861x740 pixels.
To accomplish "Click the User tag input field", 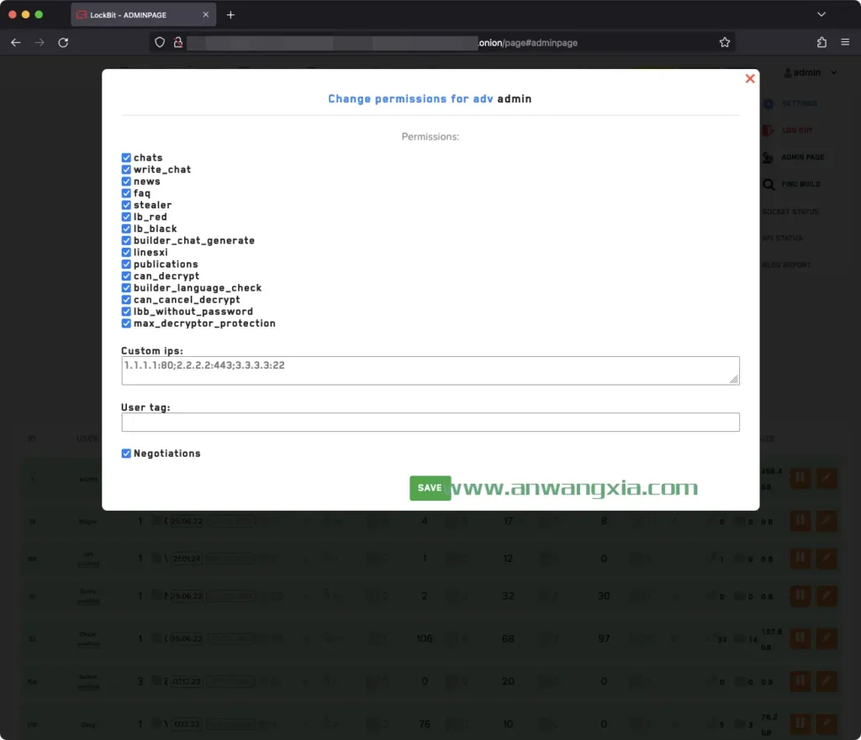I will (x=430, y=422).
